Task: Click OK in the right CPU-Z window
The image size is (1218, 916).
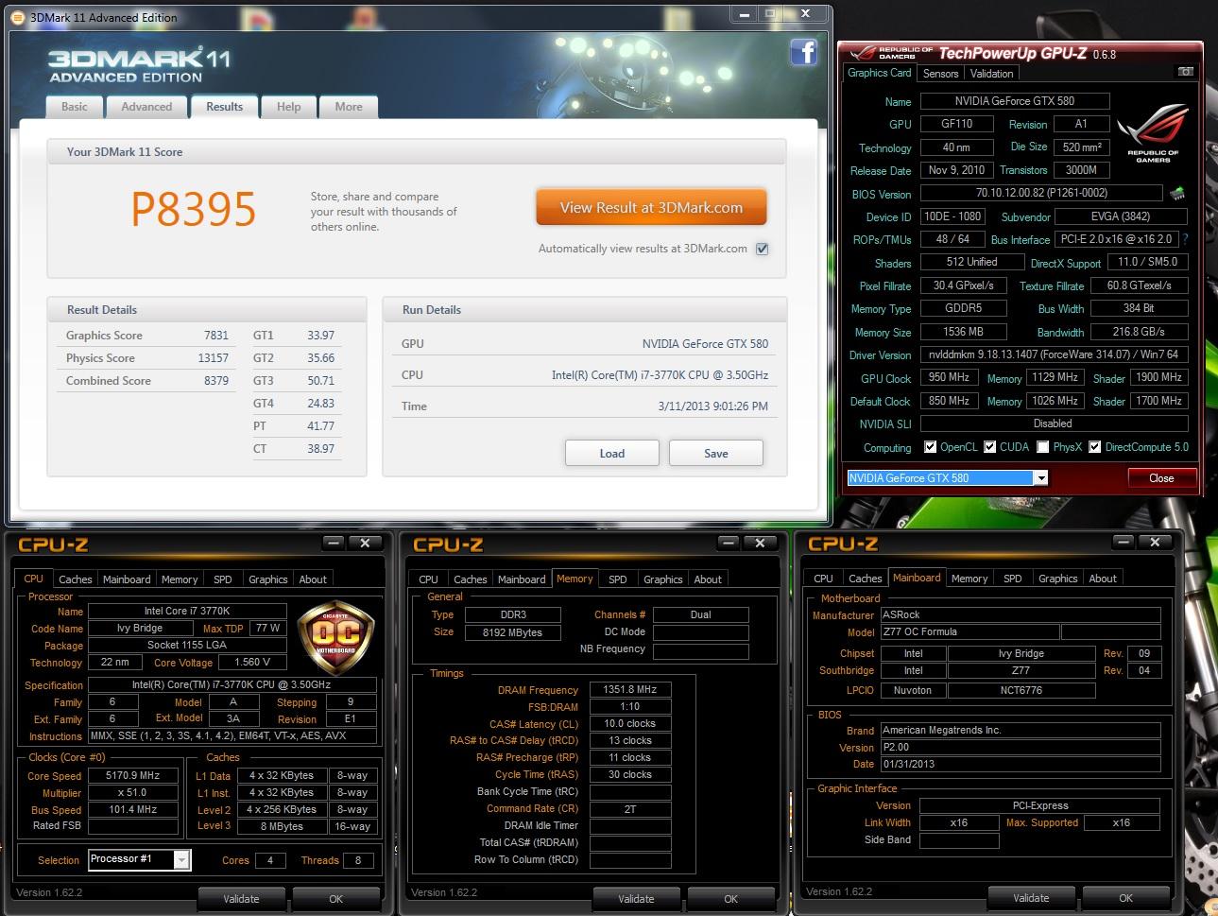Action: pyautogui.click(x=1126, y=898)
